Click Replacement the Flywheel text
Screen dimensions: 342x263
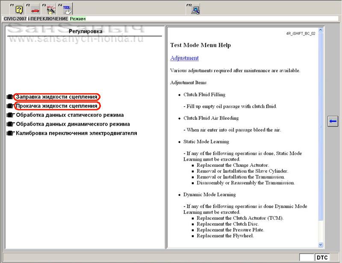(x=225, y=236)
